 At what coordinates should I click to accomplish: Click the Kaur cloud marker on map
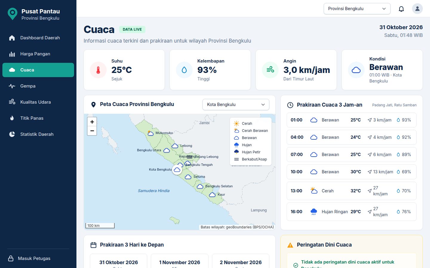point(212,195)
